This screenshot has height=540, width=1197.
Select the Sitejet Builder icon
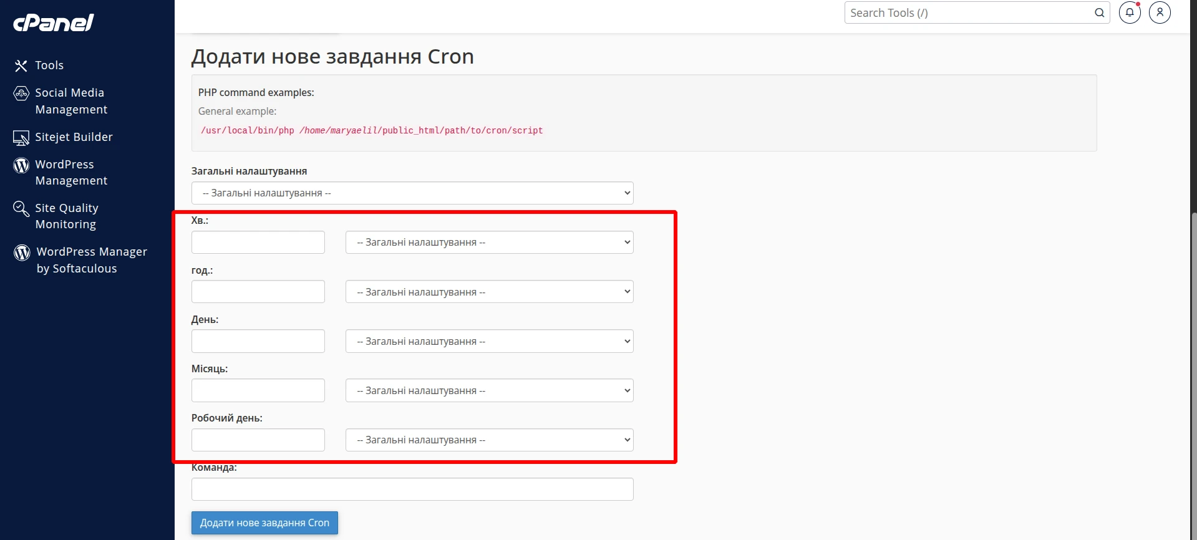click(x=21, y=138)
